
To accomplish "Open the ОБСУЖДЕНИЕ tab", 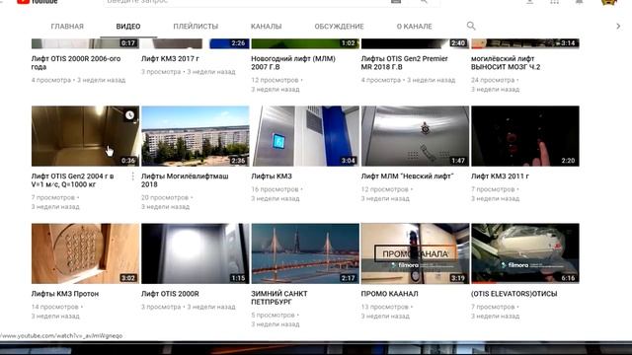I will [x=339, y=27].
